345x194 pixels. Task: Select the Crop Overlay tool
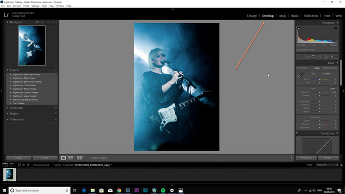click(x=299, y=56)
